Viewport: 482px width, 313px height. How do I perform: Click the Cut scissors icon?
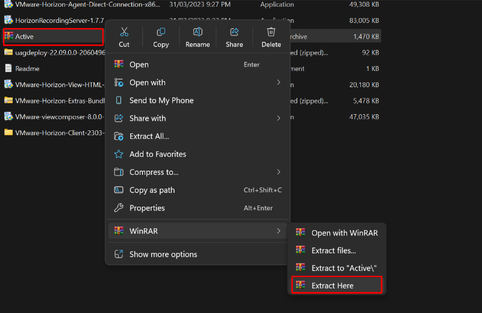tap(124, 32)
